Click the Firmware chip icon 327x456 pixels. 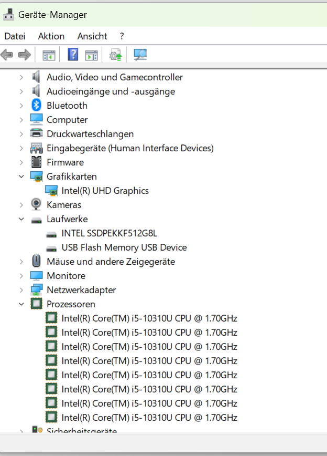[36, 162]
